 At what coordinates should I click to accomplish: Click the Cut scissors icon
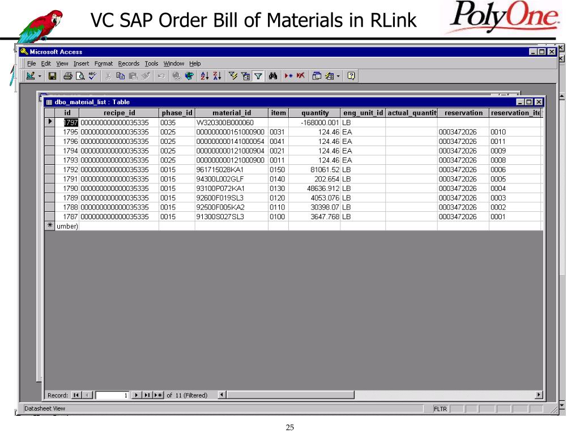(108, 76)
